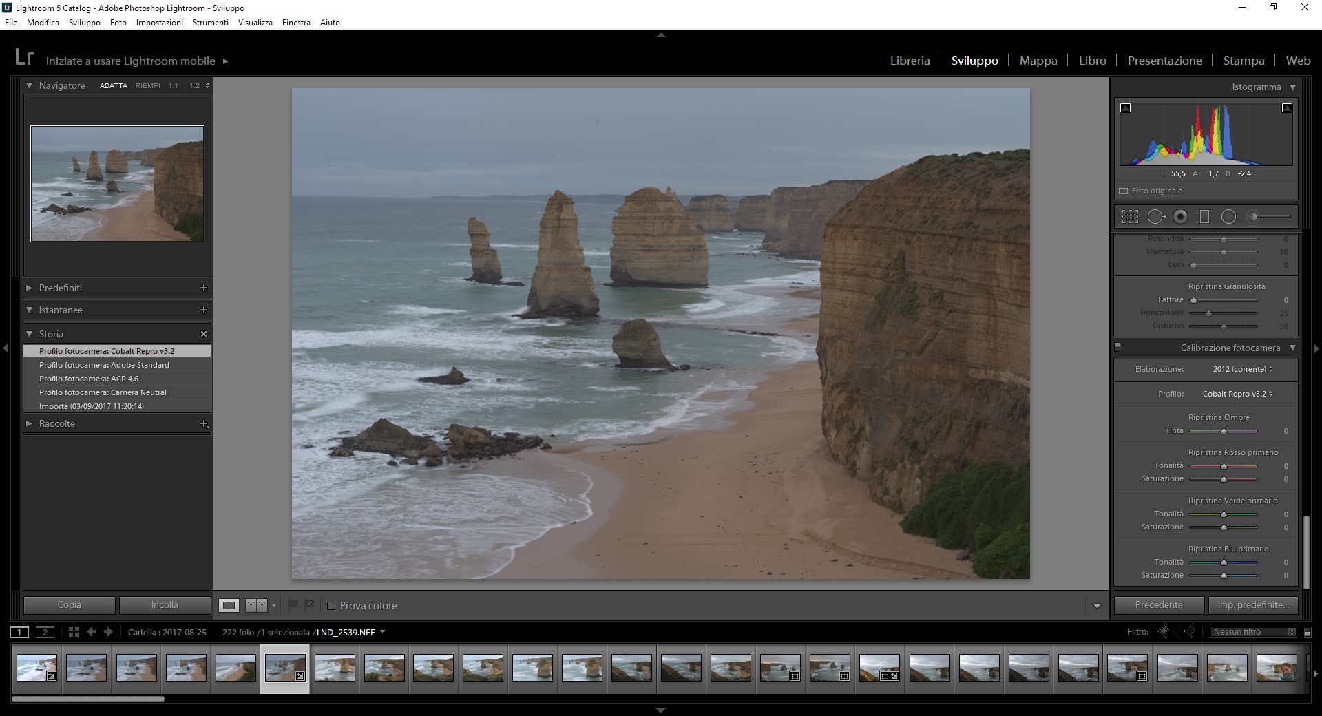Switch to the Libreria module
Viewport: 1322px width, 716px height.
(910, 61)
